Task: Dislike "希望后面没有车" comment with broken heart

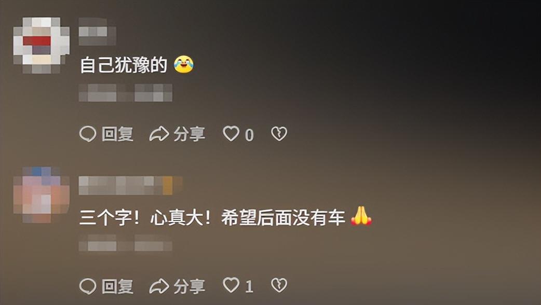Action: click(x=279, y=285)
